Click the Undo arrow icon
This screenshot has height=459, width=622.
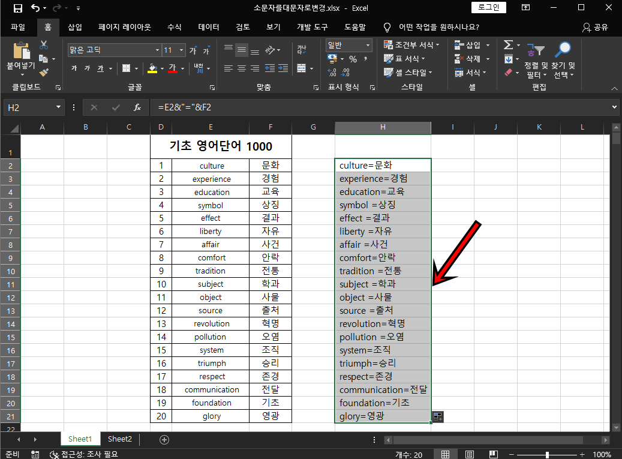tap(35, 8)
